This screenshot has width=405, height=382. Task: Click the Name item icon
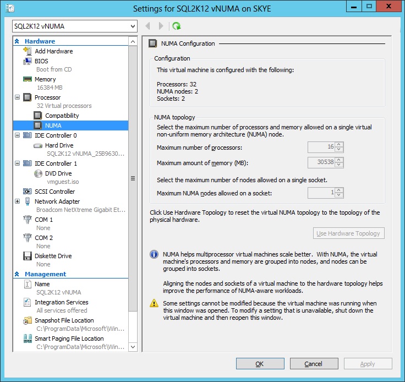tap(28, 284)
